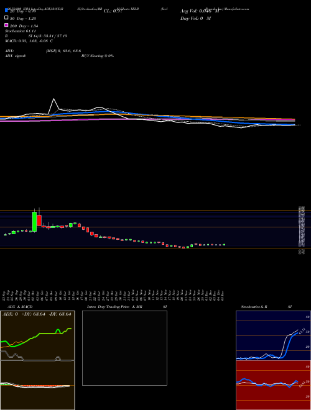The width and height of the screenshot is (311, 410).
Task: Click the blue RSI line in red panel
Action: point(267,383)
